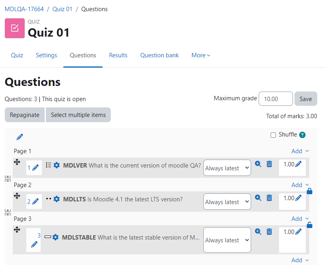Screen dimensions: 334x271
Task: Expand the Add menu on Page 1
Action: click(300, 151)
